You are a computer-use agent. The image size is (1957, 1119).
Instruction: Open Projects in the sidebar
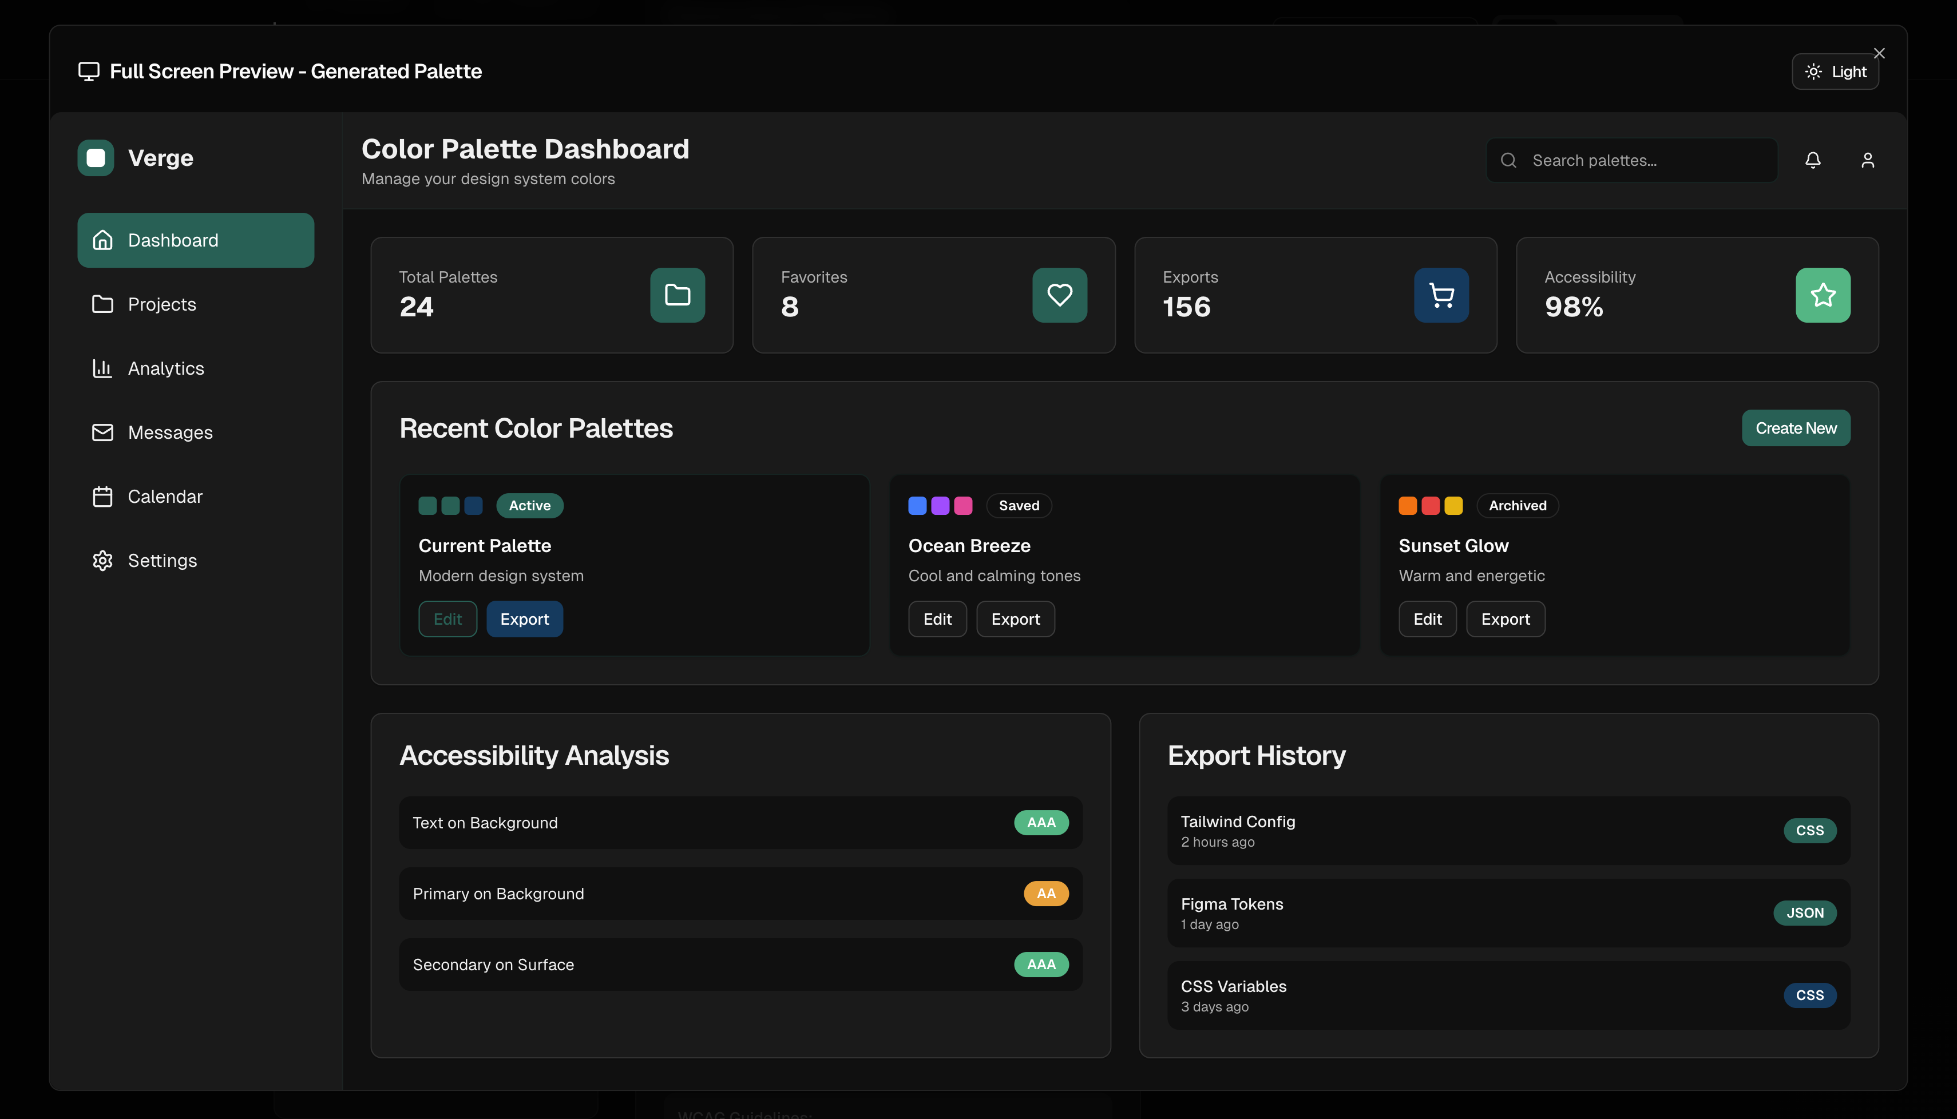pyautogui.click(x=161, y=304)
